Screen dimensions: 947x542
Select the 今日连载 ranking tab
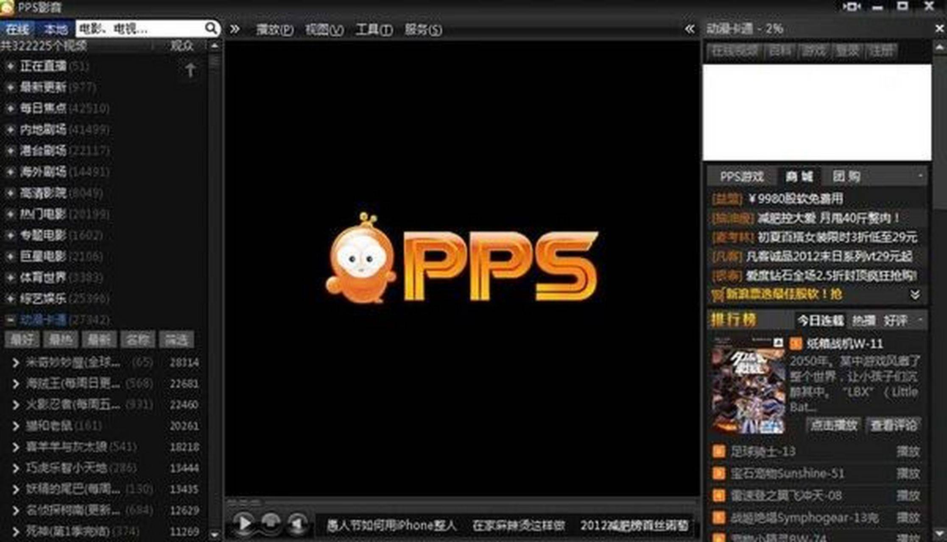(821, 321)
